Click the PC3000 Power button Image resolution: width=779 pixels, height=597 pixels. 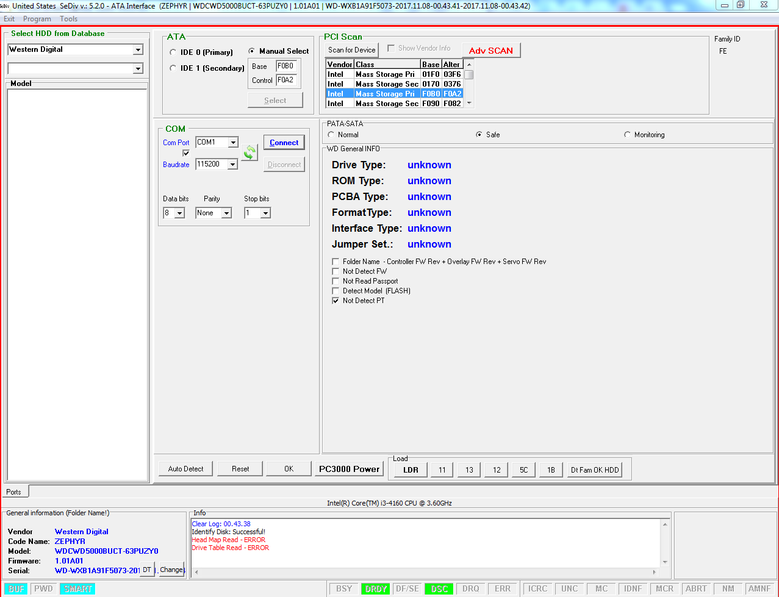pyautogui.click(x=350, y=469)
